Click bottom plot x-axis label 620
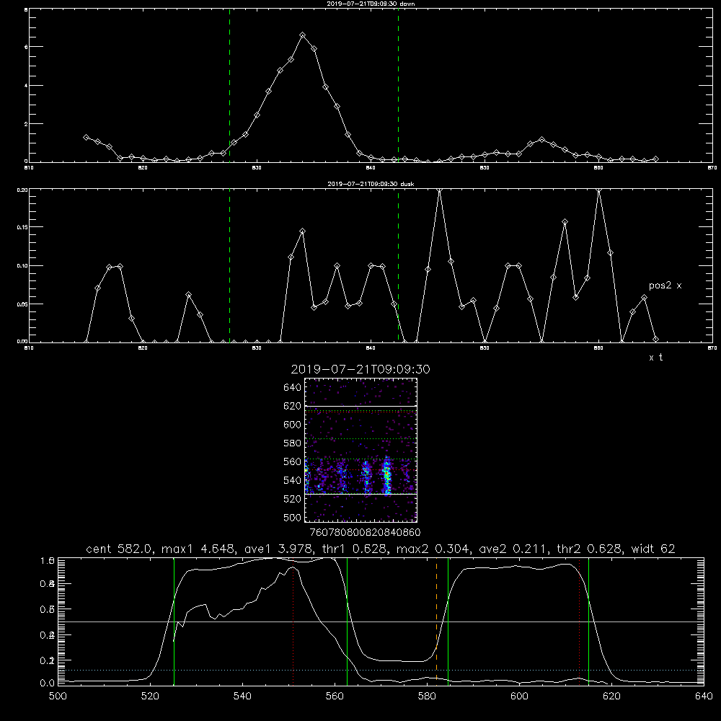Image resolution: width=721 pixels, height=721 pixels. point(611,696)
